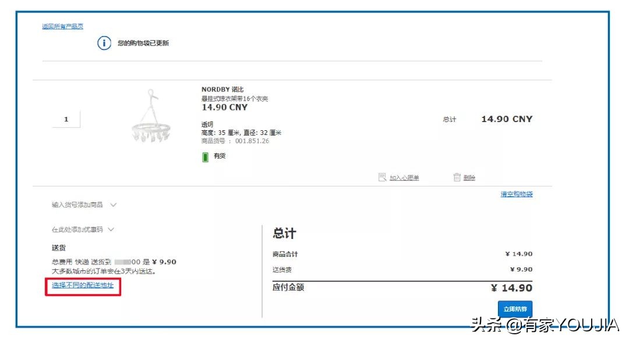Expand the 在此处添加优惠码 coupon section
The image size is (629, 343).
pyautogui.click(x=76, y=229)
